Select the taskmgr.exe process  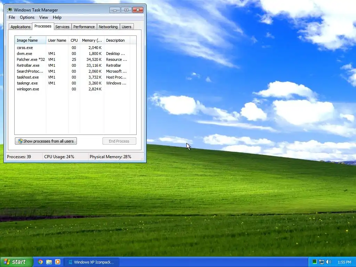[x=75, y=83]
